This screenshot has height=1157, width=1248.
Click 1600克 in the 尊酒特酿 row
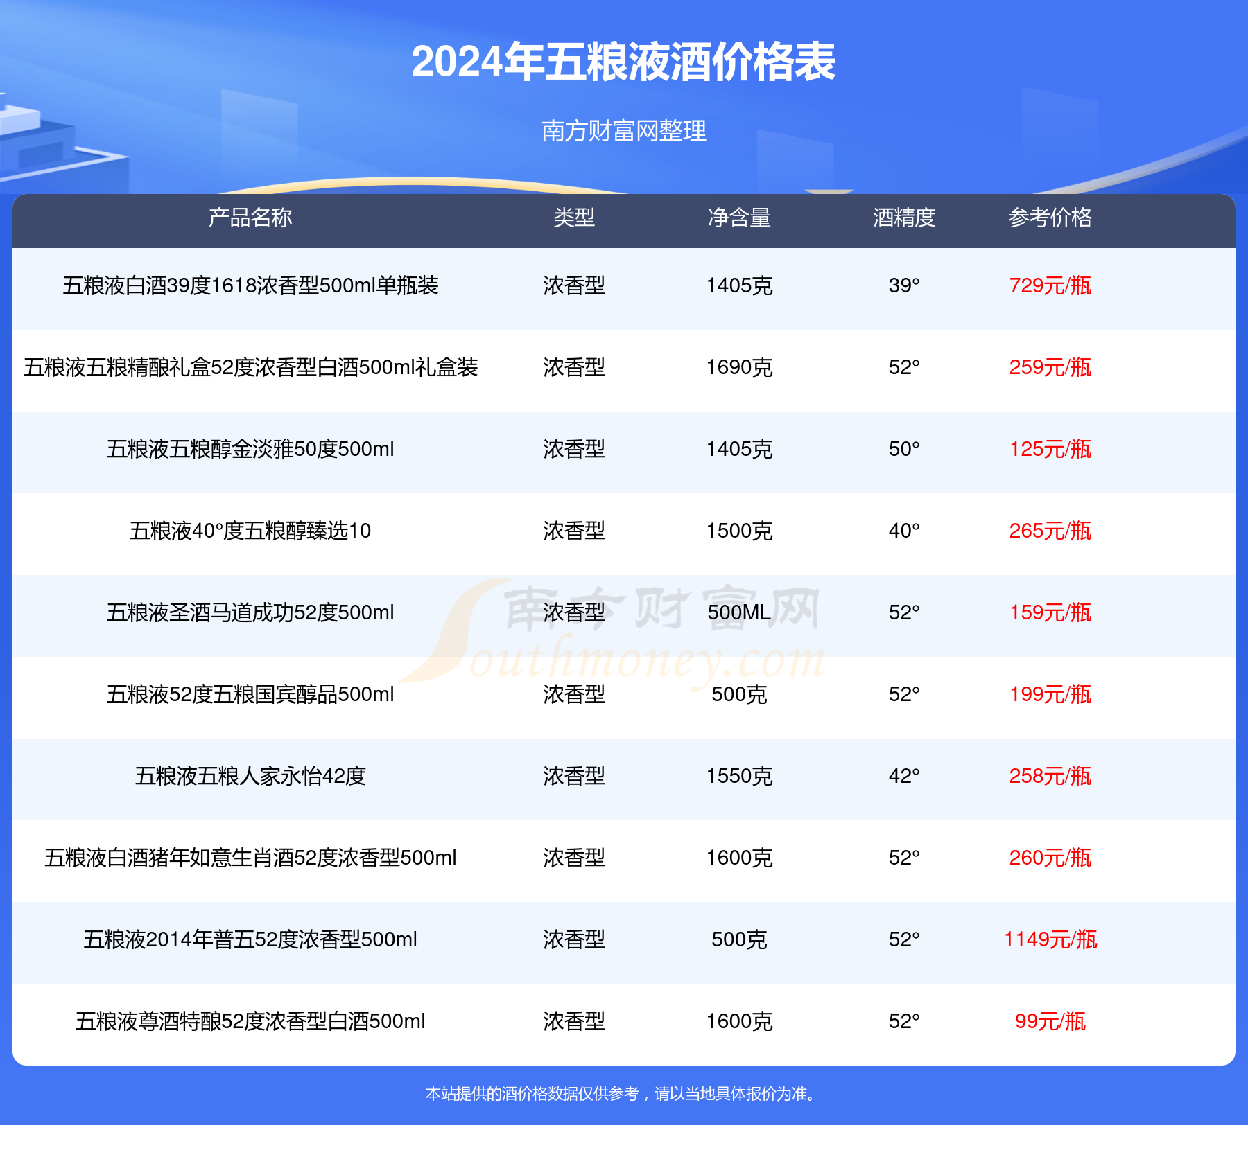(x=739, y=1021)
